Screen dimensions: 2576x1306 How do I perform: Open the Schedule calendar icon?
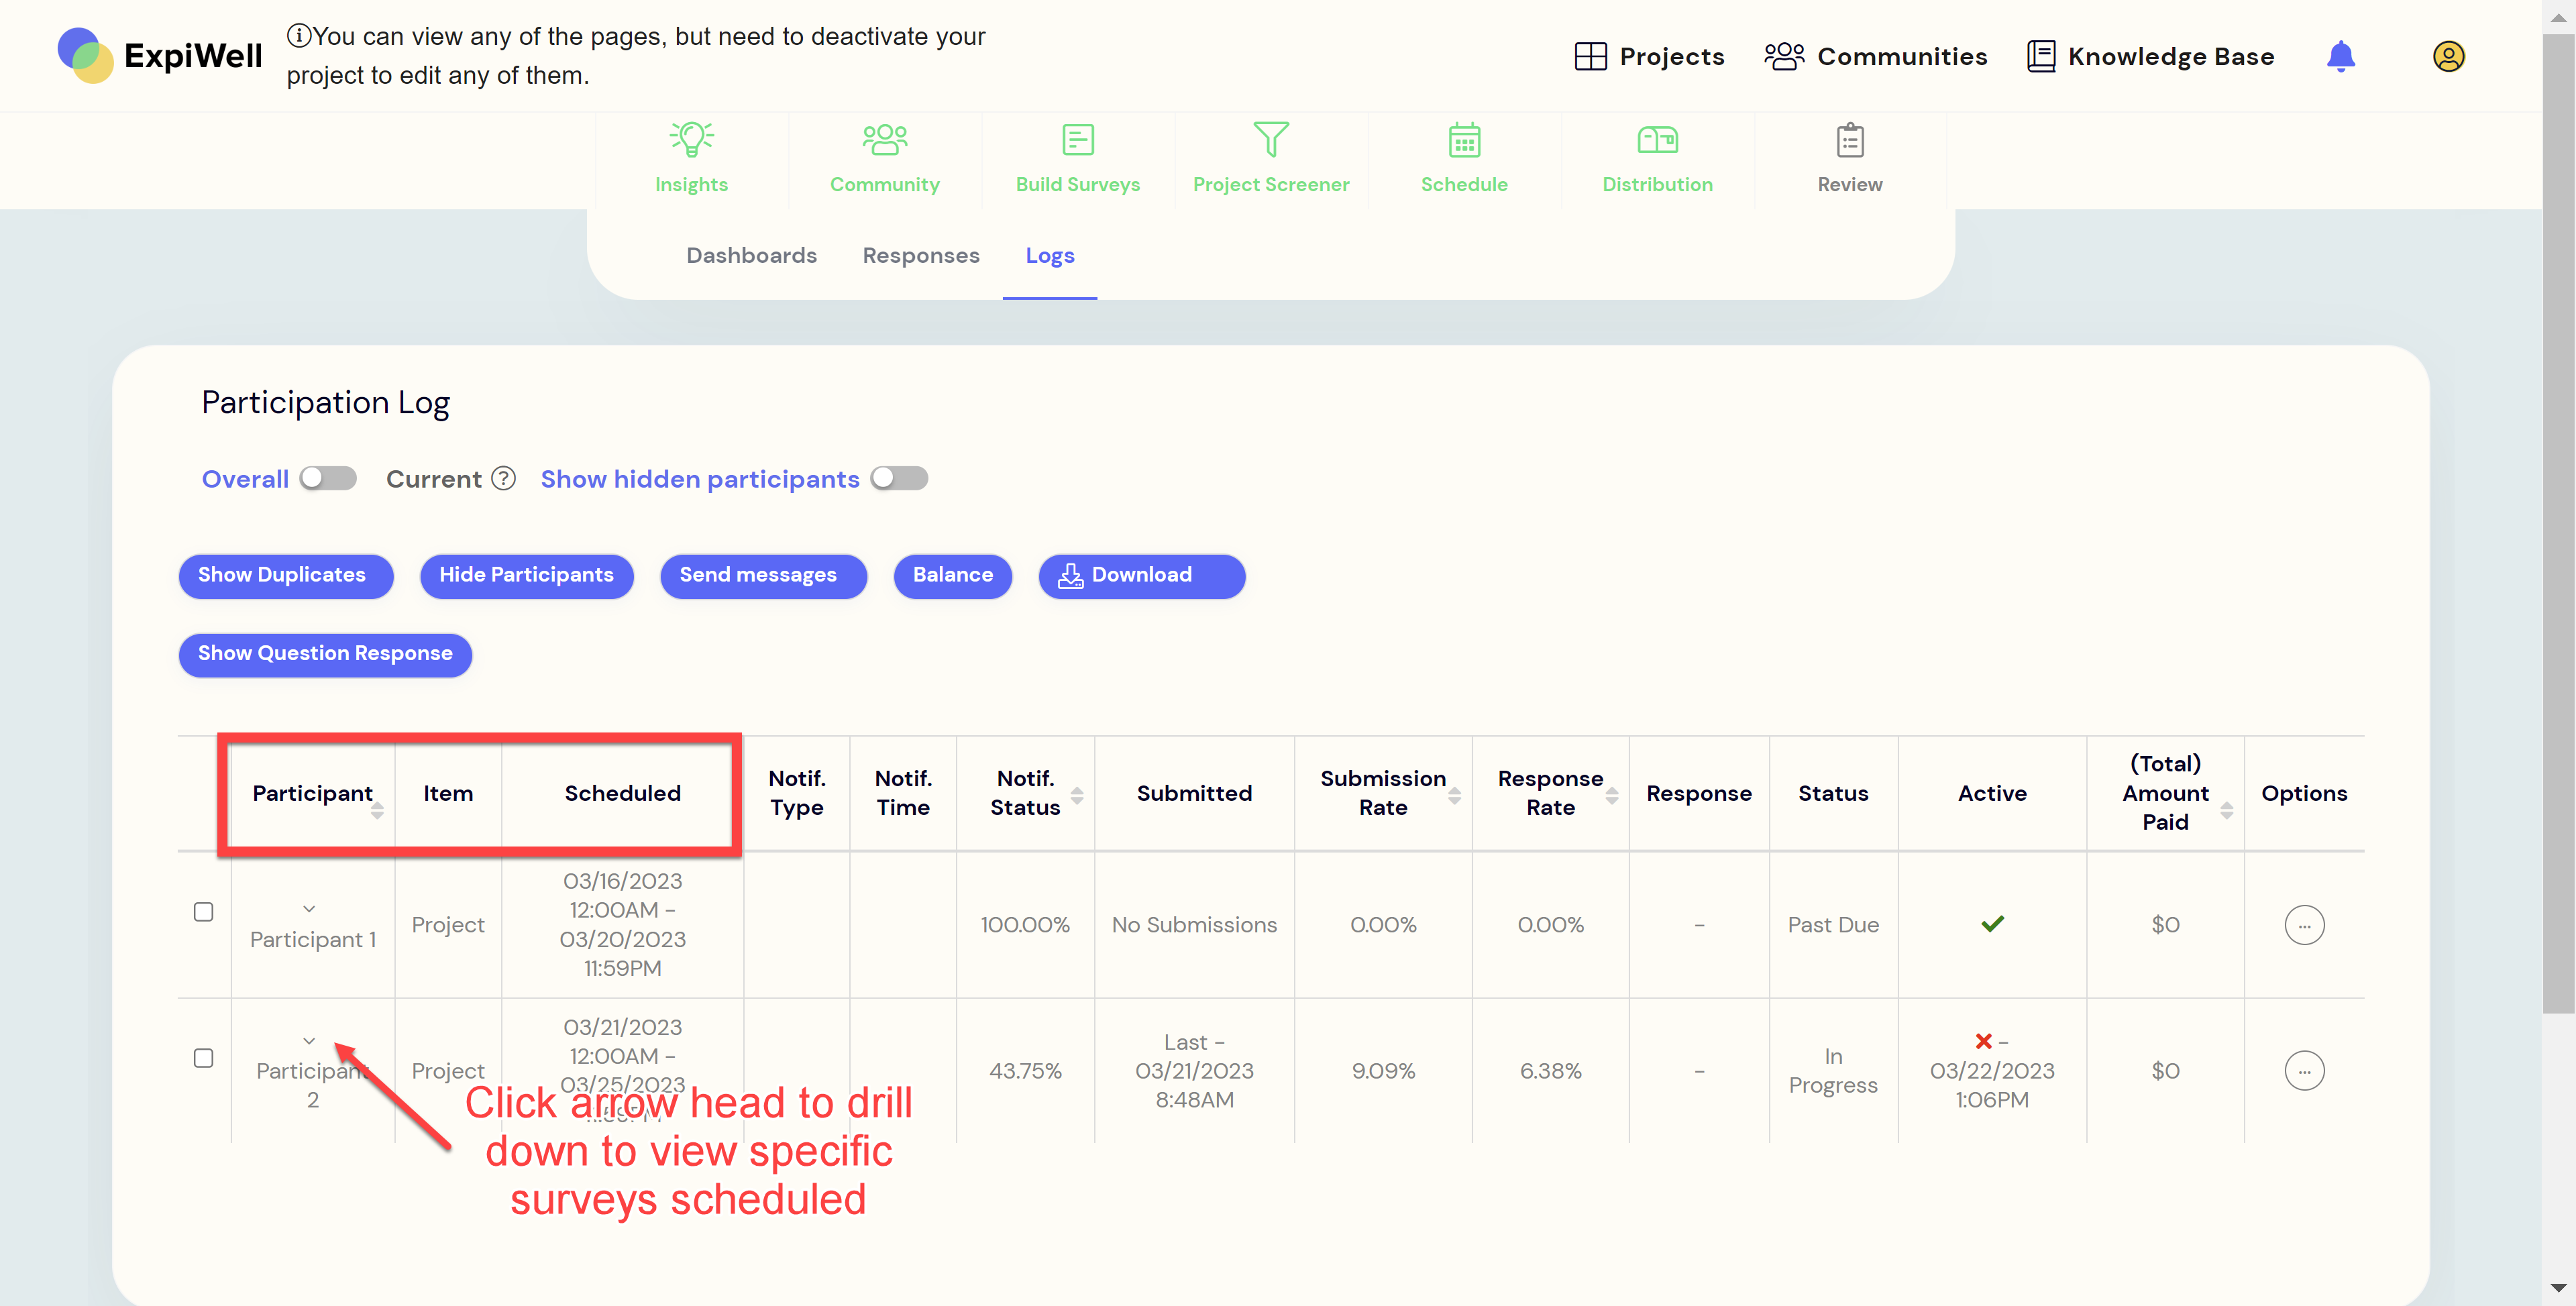[1463, 140]
